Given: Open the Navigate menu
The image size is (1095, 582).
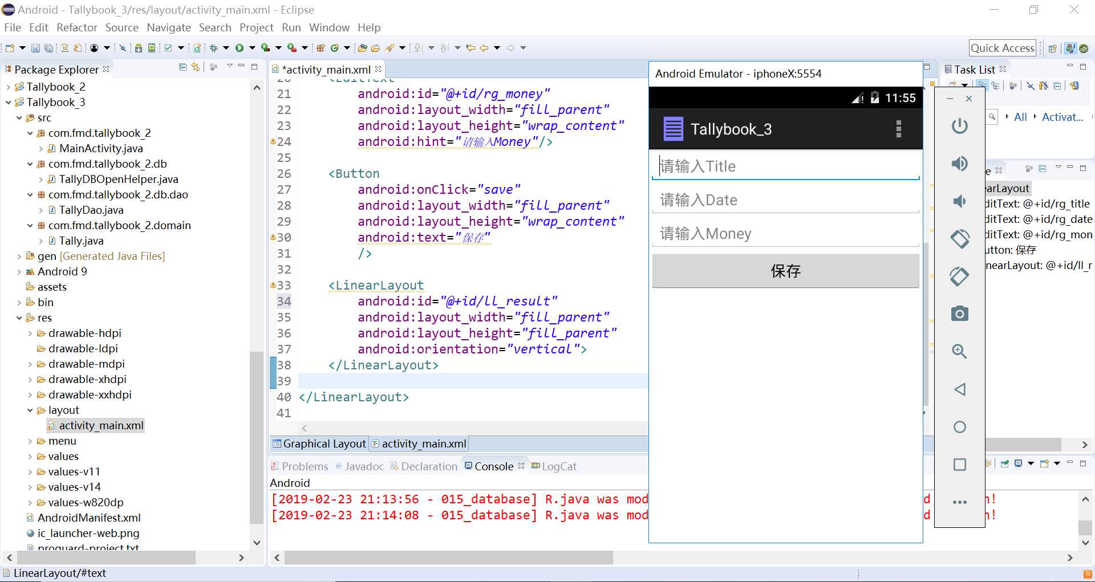Looking at the screenshot, I should tap(169, 27).
